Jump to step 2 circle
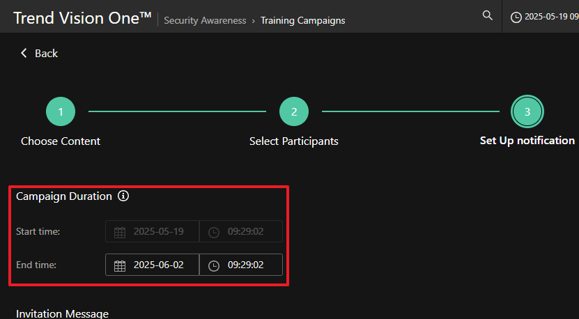This screenshot has width=579, height=319. 294,111
